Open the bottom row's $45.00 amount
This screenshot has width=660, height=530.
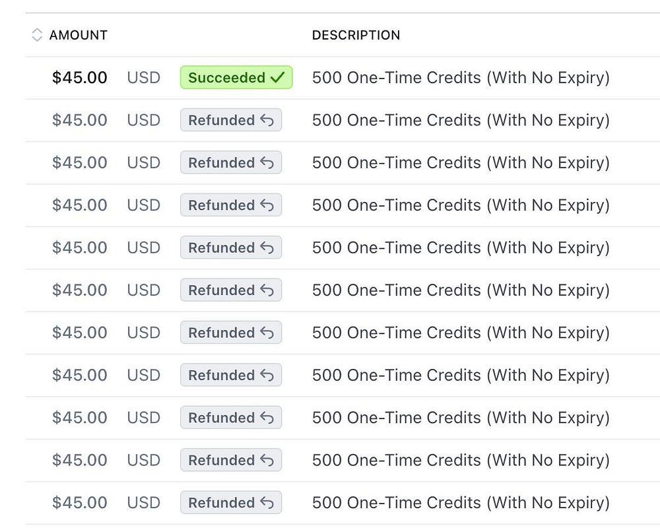(x=79, y=503)
